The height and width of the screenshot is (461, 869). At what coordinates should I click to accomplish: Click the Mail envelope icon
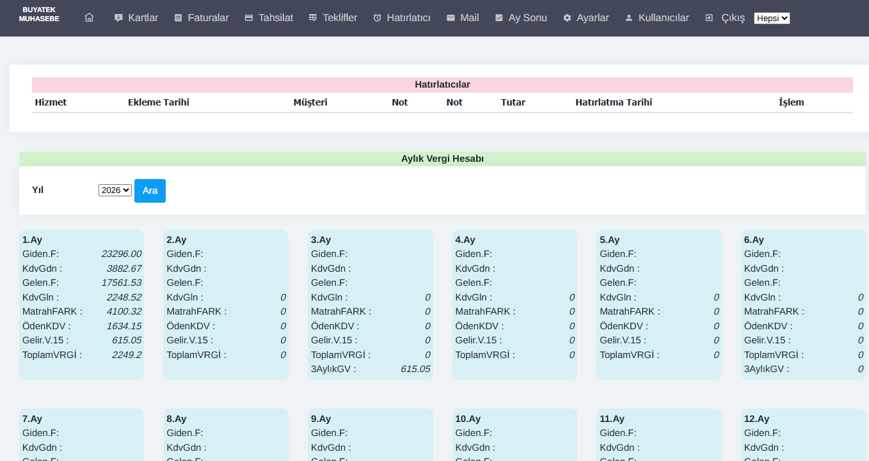(x=451, y=18)
